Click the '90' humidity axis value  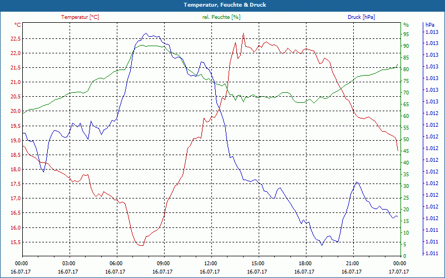406,46
